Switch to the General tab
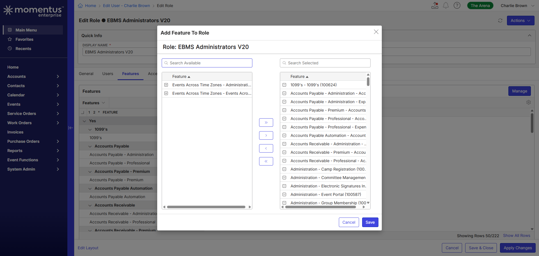This screenshot has height=256, width=539. pos(86,74)
